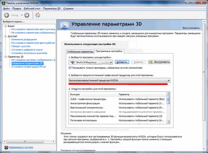Click the Удалить button

[x=138, y=62]
